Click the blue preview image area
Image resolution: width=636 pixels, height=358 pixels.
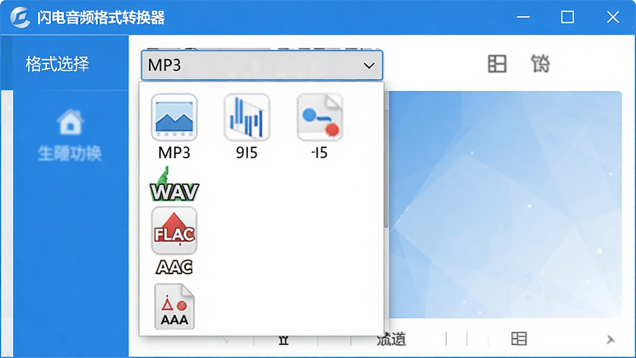point(505,204)
